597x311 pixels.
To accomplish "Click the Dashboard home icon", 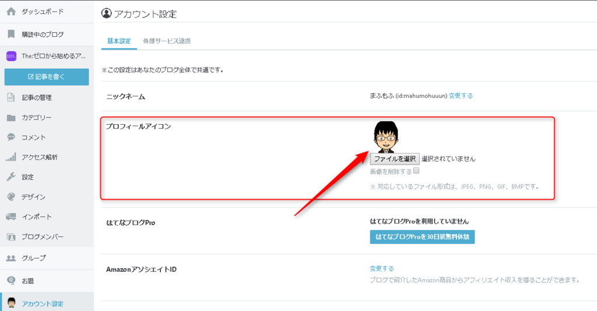I will (x=12, y=12).
